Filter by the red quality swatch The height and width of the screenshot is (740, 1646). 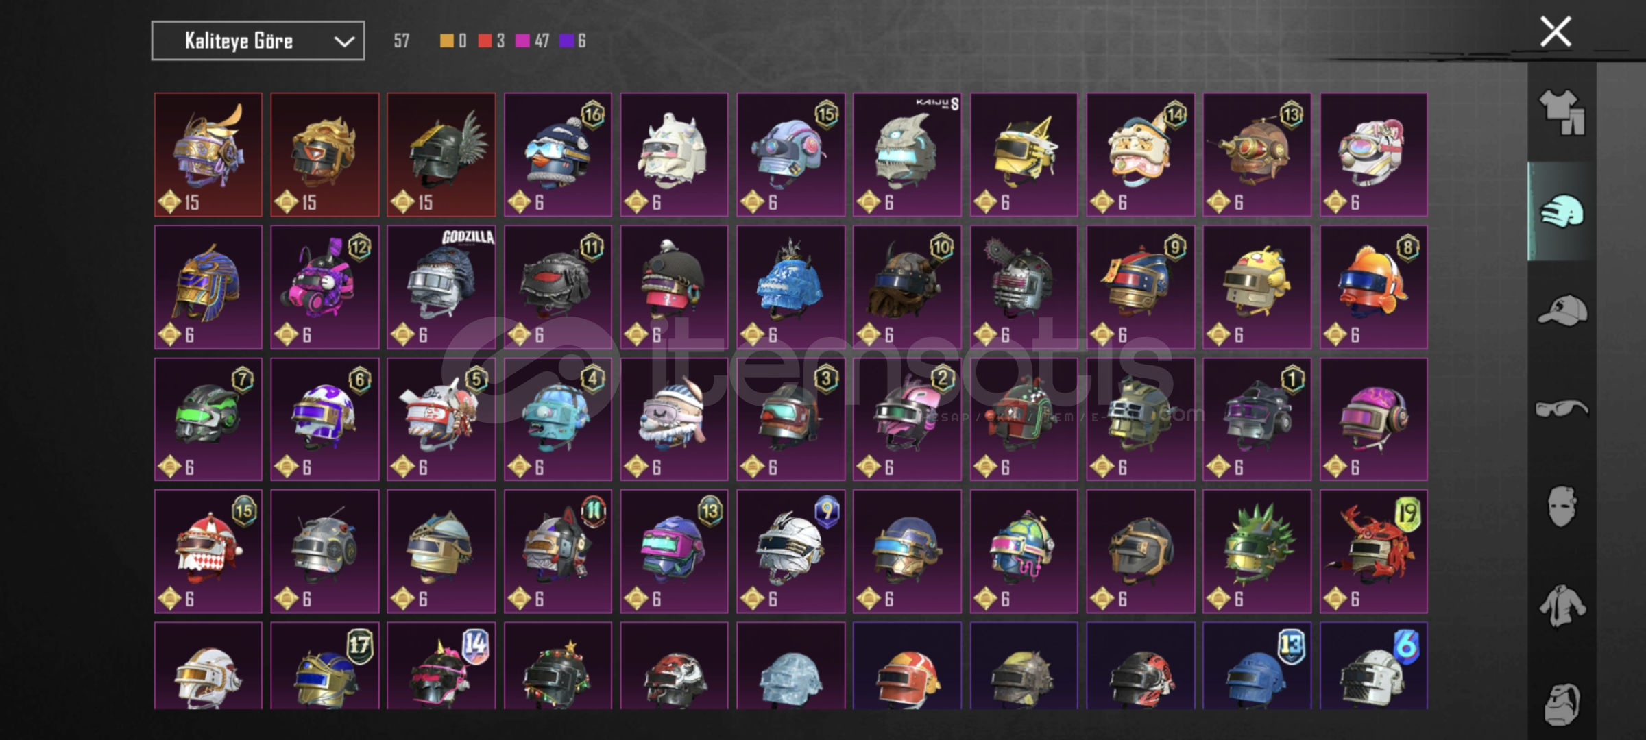[x=485, y=41]
